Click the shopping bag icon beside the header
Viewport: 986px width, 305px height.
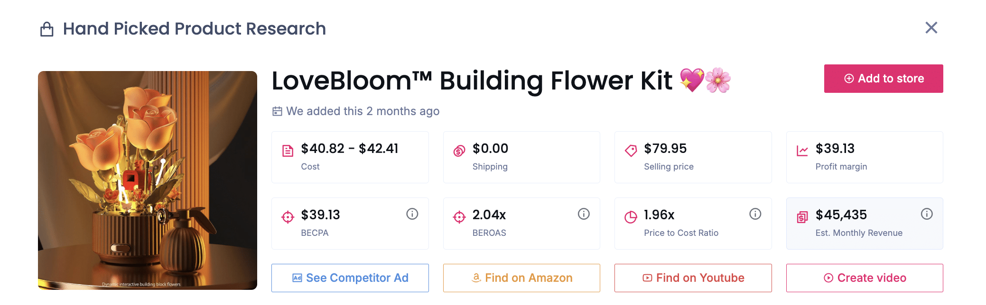47,28
